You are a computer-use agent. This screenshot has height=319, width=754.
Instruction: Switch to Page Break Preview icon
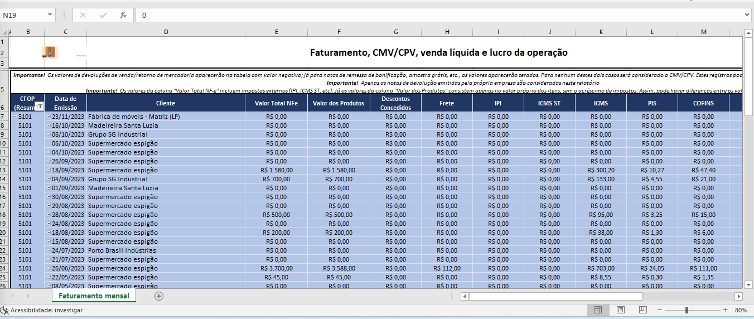(642, 310)
